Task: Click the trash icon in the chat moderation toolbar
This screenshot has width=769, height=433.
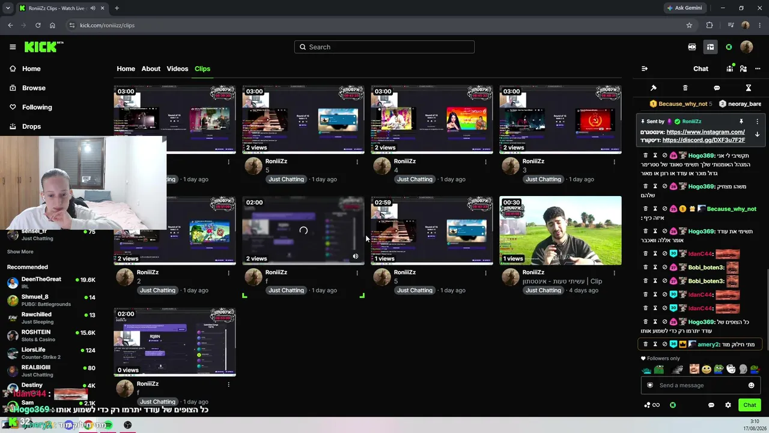Action: coord(685,88)
